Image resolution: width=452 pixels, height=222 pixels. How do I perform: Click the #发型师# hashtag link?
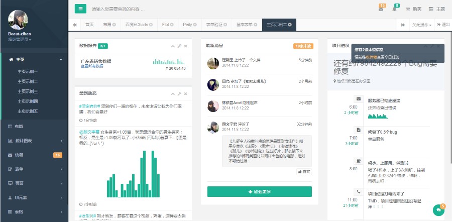point(87,215)
